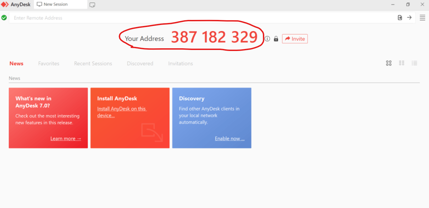Click Learn more in What's new card

(66, 138)
